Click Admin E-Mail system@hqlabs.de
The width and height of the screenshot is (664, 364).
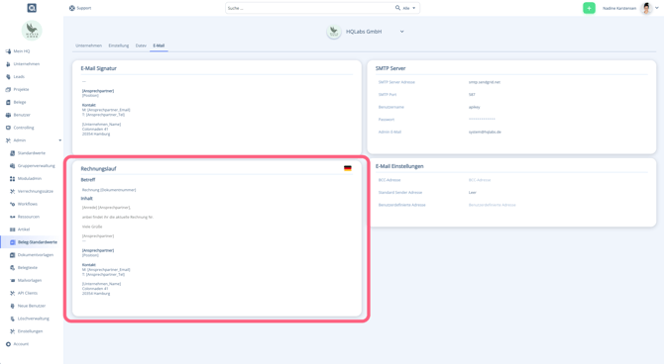coord(485,132)
